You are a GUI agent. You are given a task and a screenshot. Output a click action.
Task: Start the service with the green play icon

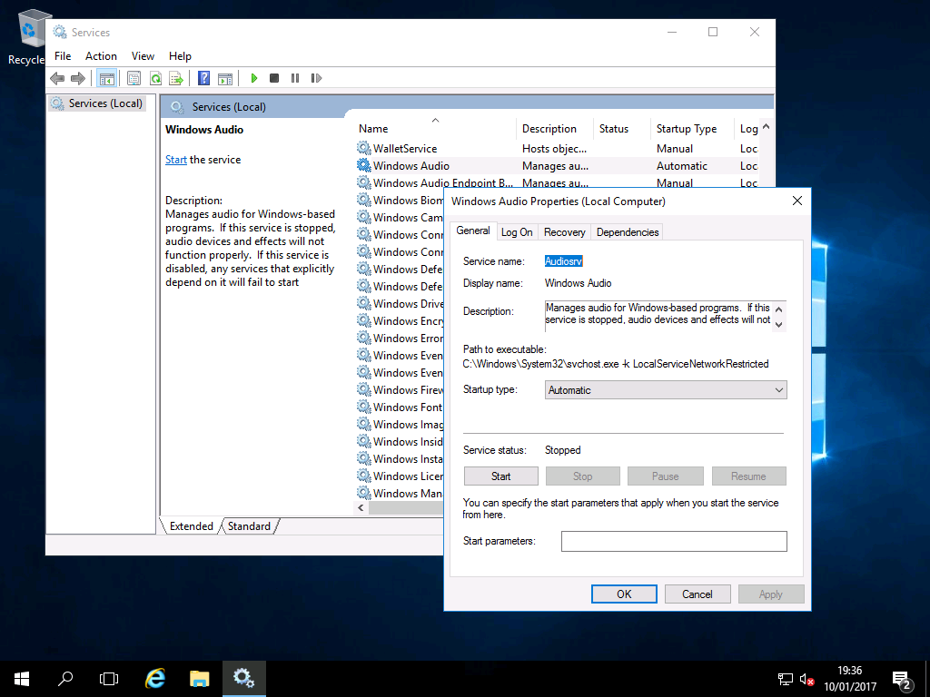[x=254, y=78]
